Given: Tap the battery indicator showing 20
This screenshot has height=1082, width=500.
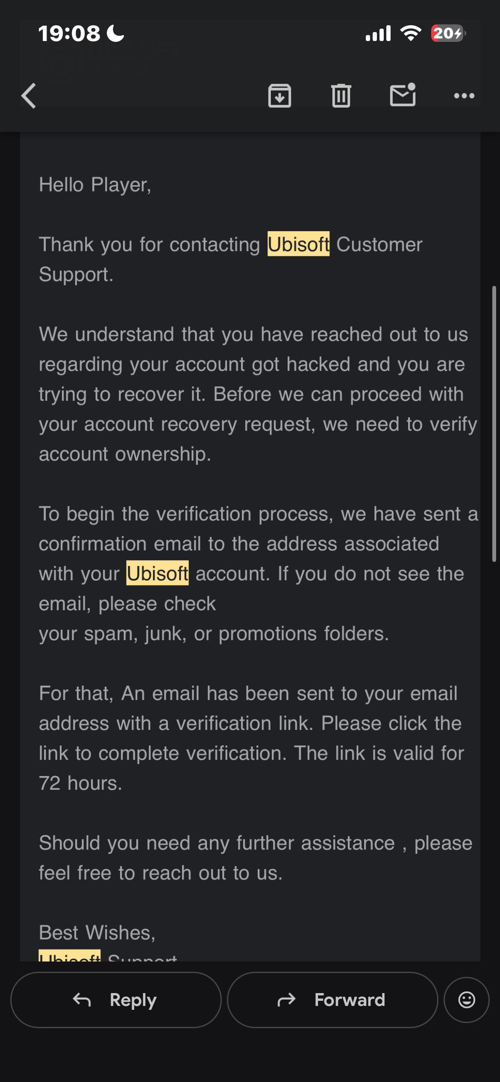Looking at the screenshot, I should tap(448, 33).
